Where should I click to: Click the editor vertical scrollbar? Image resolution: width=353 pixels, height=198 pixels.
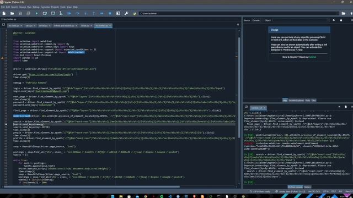pos(239,87)
